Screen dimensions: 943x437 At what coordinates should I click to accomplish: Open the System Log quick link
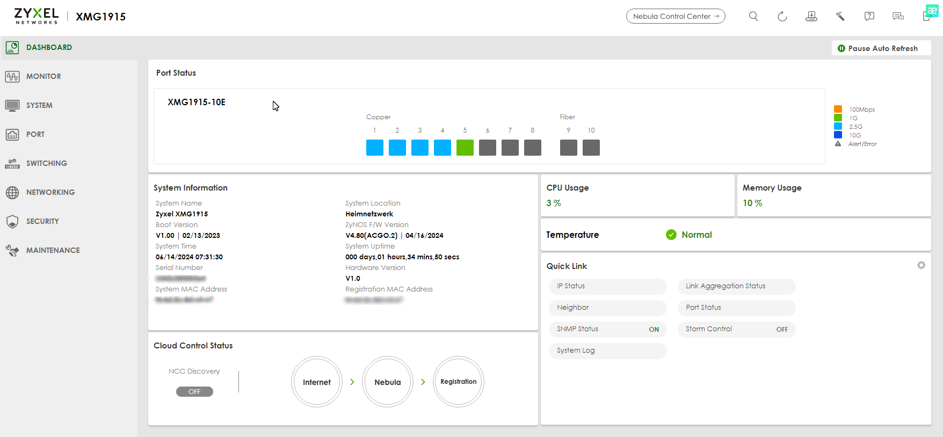click(608, 351)
